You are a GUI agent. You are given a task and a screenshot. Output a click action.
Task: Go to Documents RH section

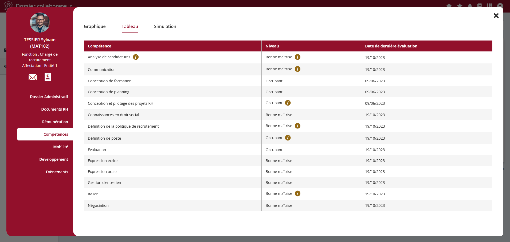coord(54,109)
